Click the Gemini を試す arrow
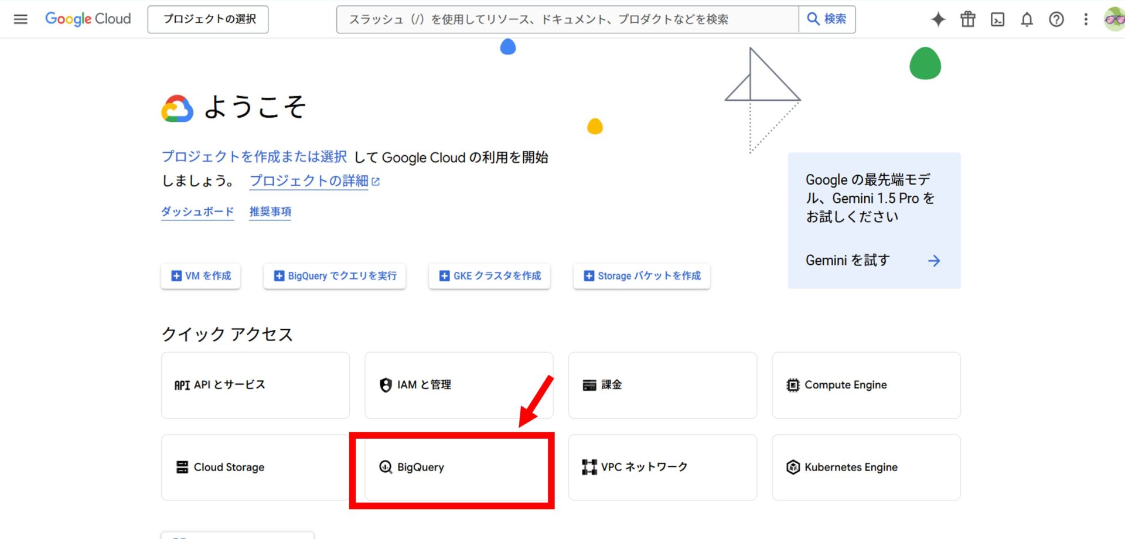The image size is (1125, 539). point(934,261)
